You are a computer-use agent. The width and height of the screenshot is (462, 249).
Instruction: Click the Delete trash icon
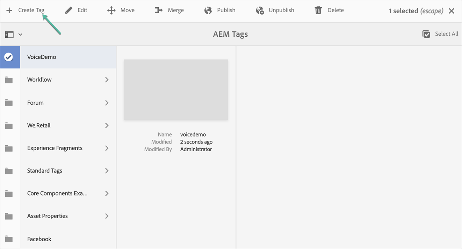[x=318, y=10]
